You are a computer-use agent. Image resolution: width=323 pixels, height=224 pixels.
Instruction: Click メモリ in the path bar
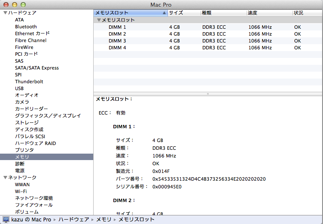[104, 219]
